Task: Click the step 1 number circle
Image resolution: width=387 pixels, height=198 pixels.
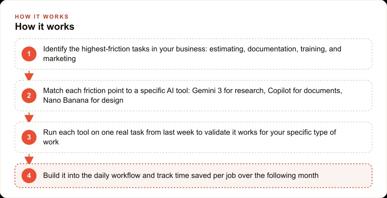Action: 29,54
